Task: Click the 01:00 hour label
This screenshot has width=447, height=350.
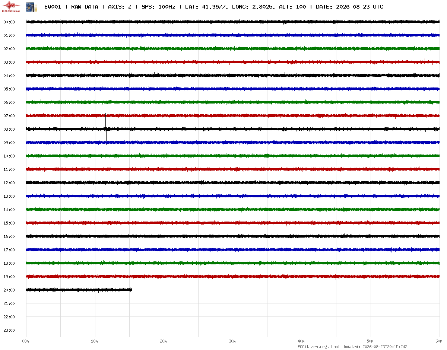Action: 9,35
